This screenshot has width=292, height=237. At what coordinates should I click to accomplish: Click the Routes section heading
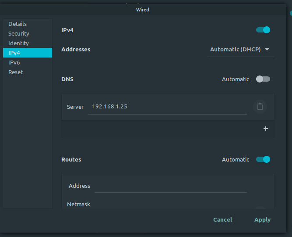71,160
